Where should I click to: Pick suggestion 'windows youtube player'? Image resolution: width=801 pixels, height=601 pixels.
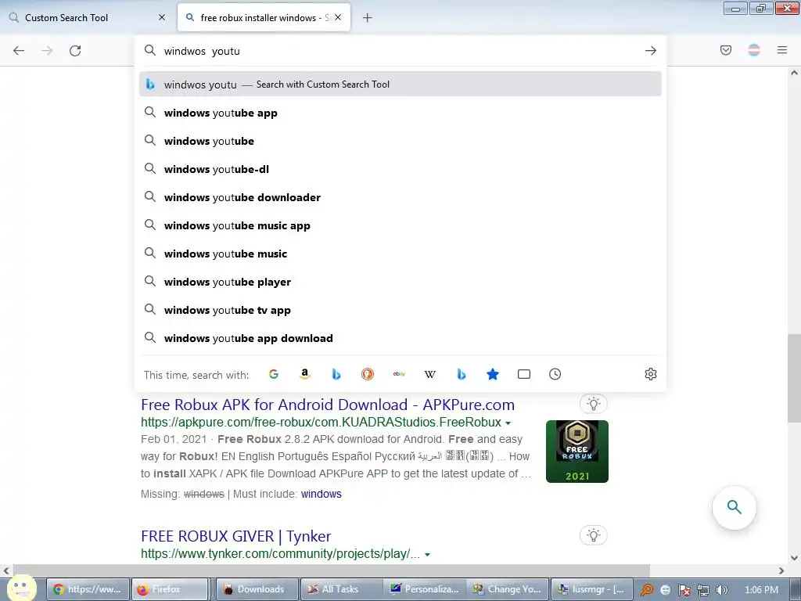point(400,282)
